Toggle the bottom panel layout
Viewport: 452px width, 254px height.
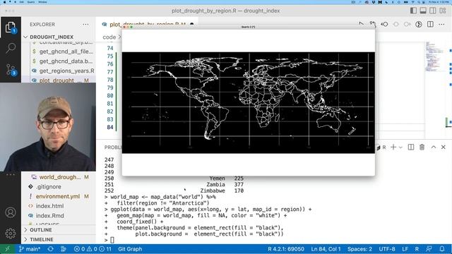click(423, 11)
